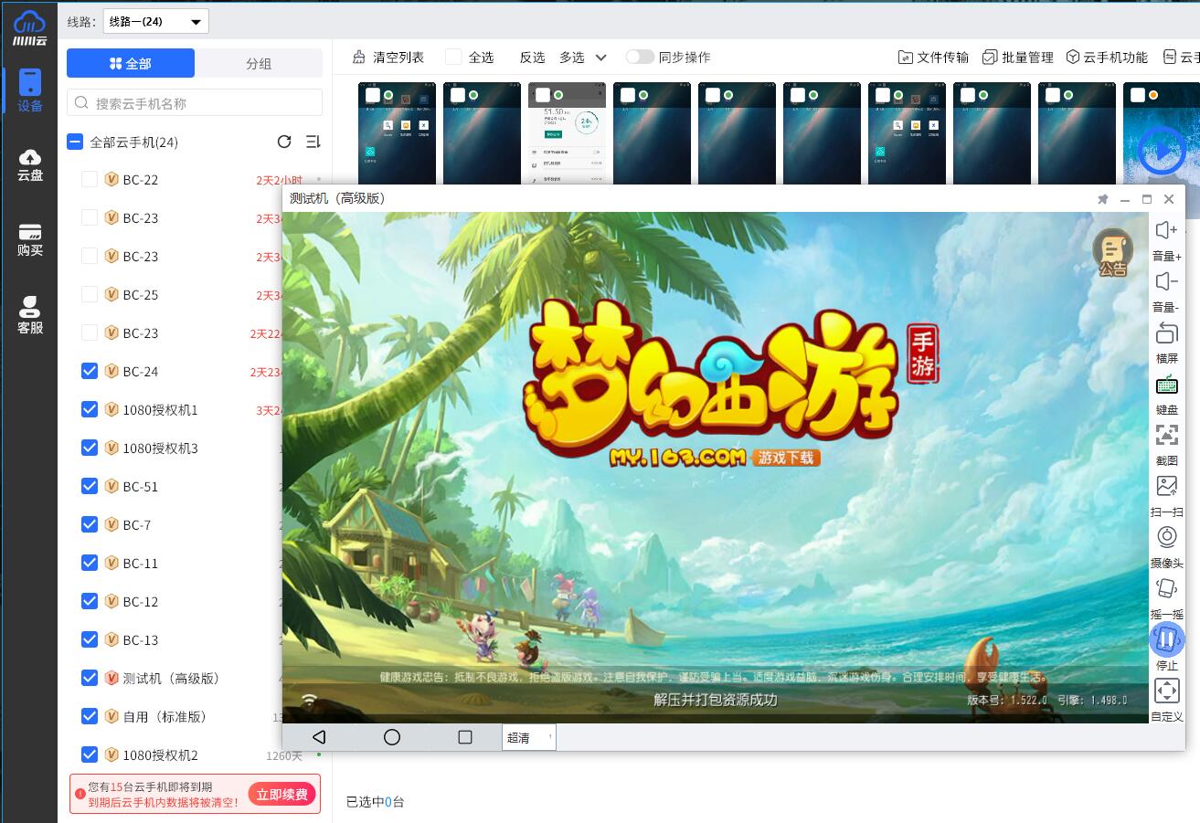Check the 全选 select-all checkbox

click(453, 57)
